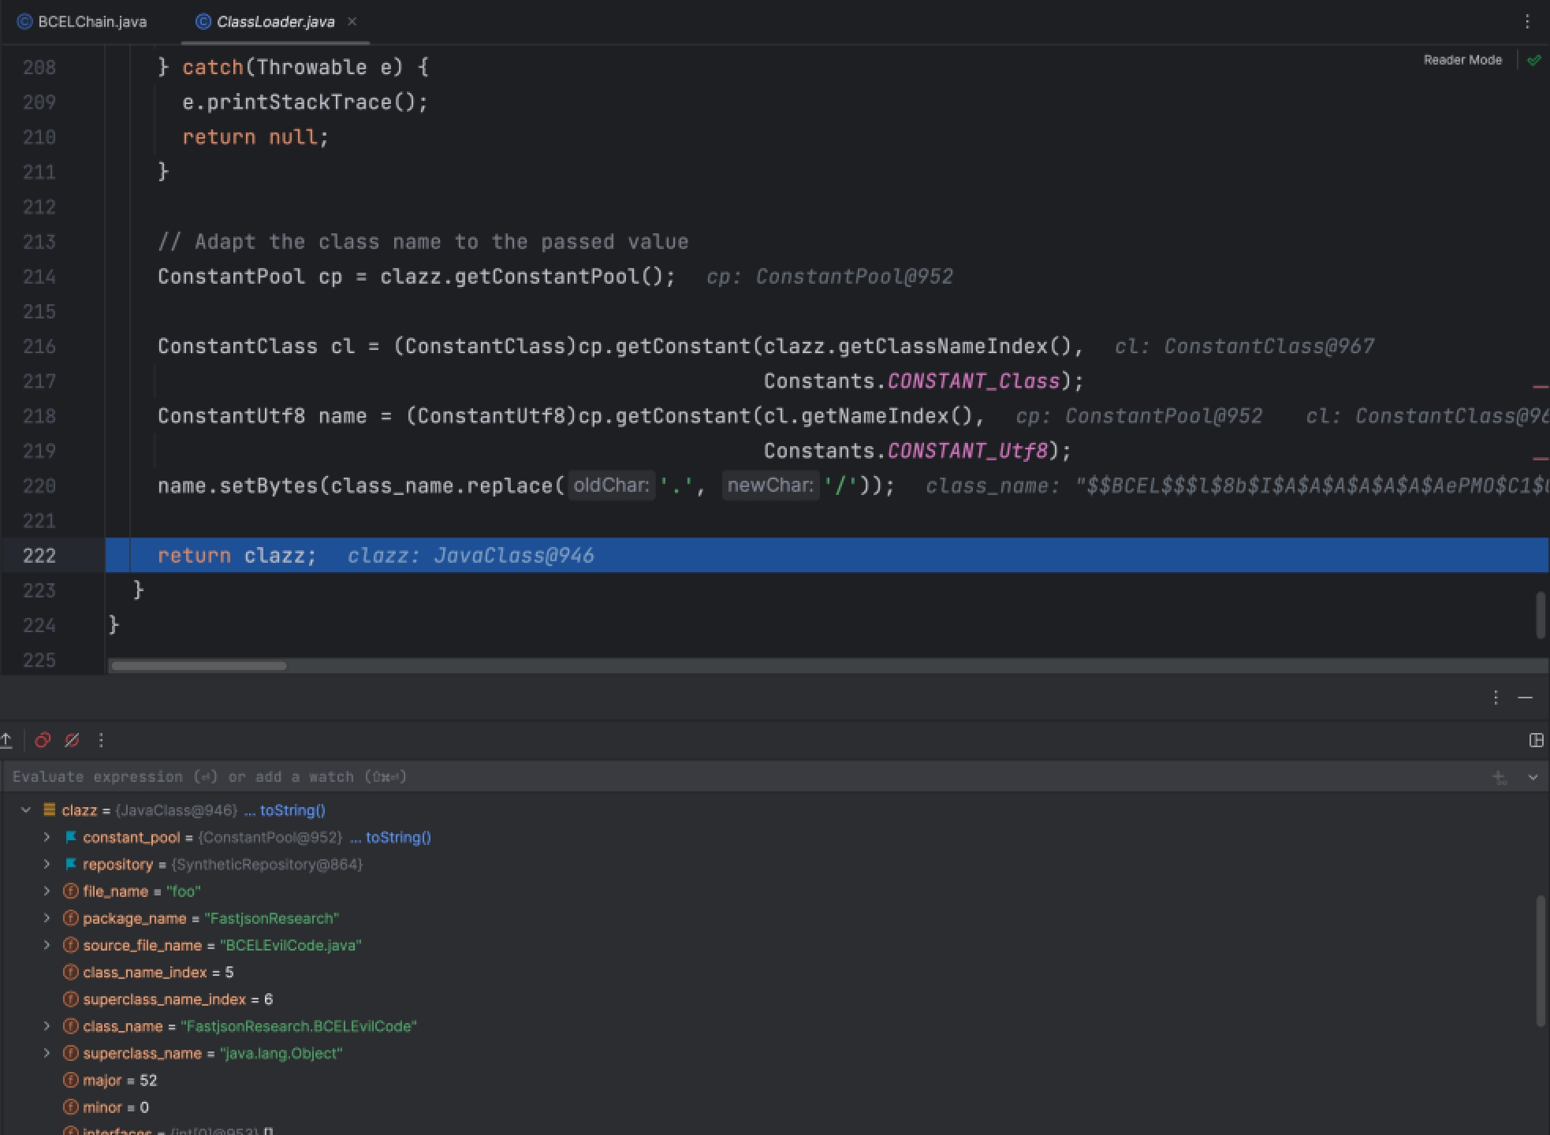Click the variables panel vertical scrollbar
Screen dimensions: 1550x1135
[1541, 961]
